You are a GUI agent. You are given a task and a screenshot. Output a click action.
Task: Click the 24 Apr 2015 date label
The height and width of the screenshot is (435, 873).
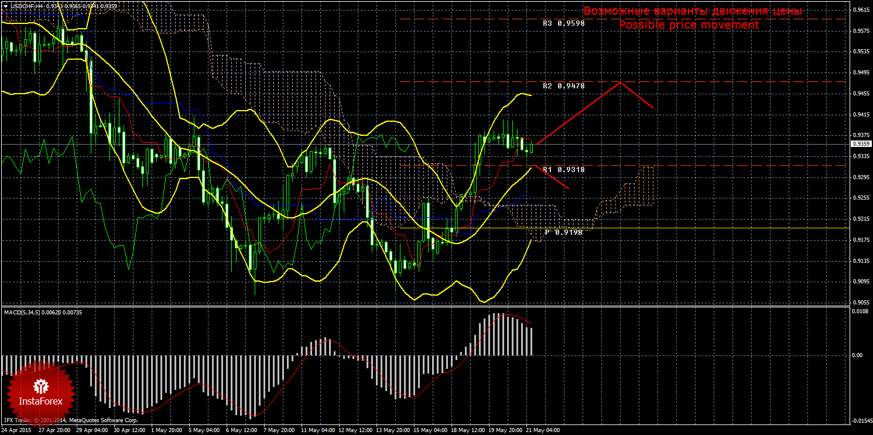[x=18, y=430]
